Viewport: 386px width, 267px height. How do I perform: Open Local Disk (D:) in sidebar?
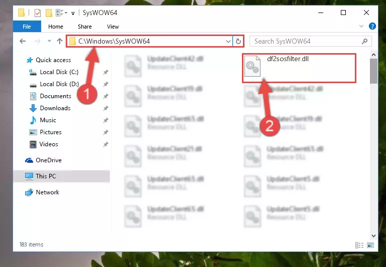pyautogui.click(x=59, y=84)
